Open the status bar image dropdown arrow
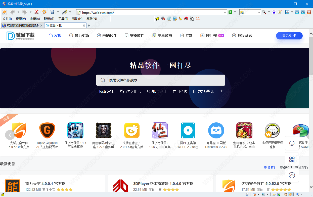 point(267,194)
